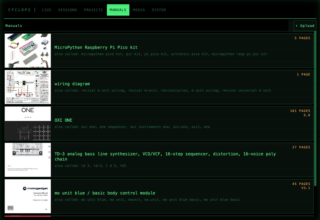The image size is (320, 220).
Task: Open MicroPython Raspberry Pi Pico kit thumbnail
Action: pyautogui.click(x=28, y=50)
